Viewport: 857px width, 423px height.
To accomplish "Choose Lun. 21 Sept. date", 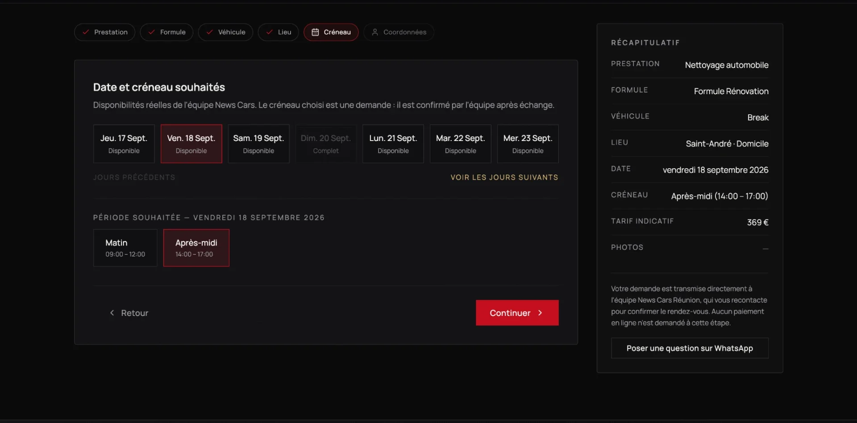I will [393, 144].
